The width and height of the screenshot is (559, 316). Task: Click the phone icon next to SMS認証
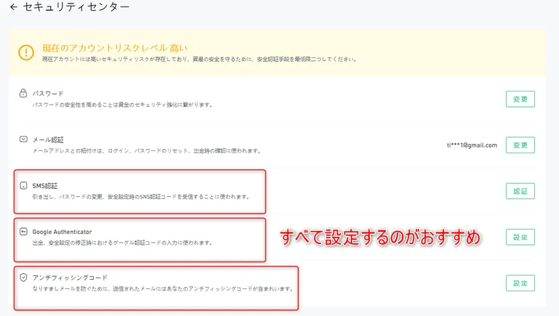coord(23,185)
